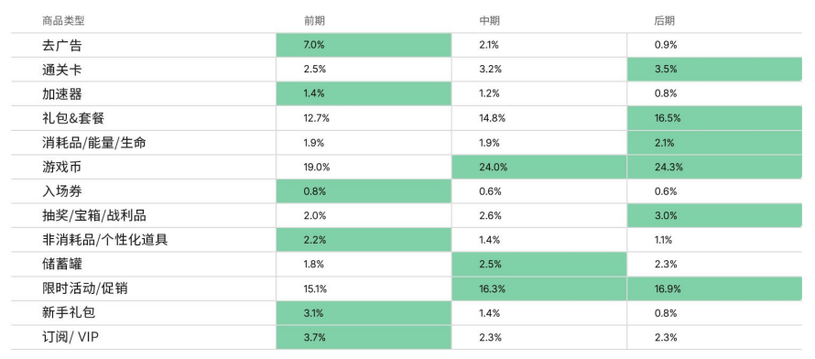The width and height of the screenshot is (815, 359).
Task: Click the 去广告 row label
Action: coord(62,45)
